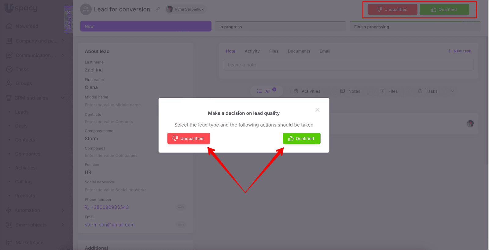Click the user avatar on the timeline entry
Screen dimensions: 489x250
click(470, 124)
